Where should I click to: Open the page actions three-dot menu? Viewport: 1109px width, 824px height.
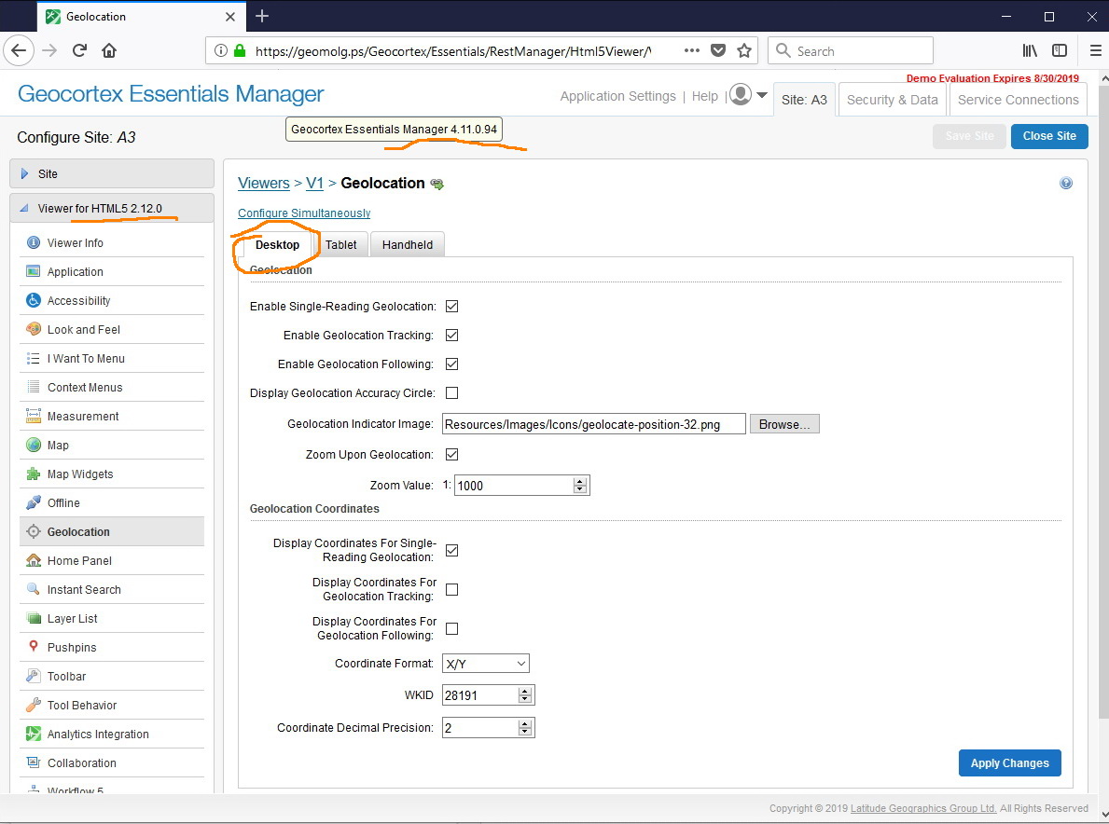coord(692,50)
